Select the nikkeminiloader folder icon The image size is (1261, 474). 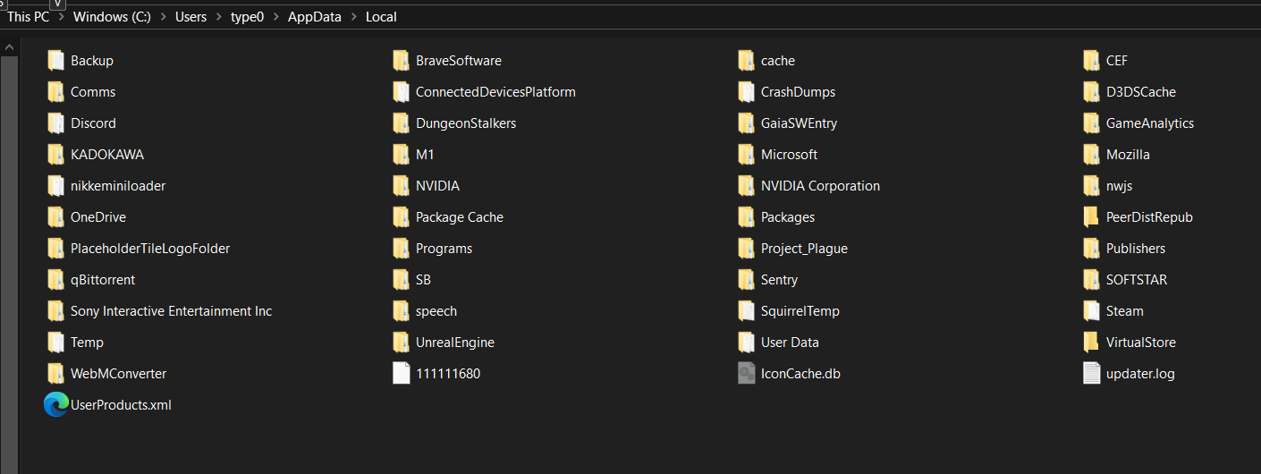[x=55, y=186]
